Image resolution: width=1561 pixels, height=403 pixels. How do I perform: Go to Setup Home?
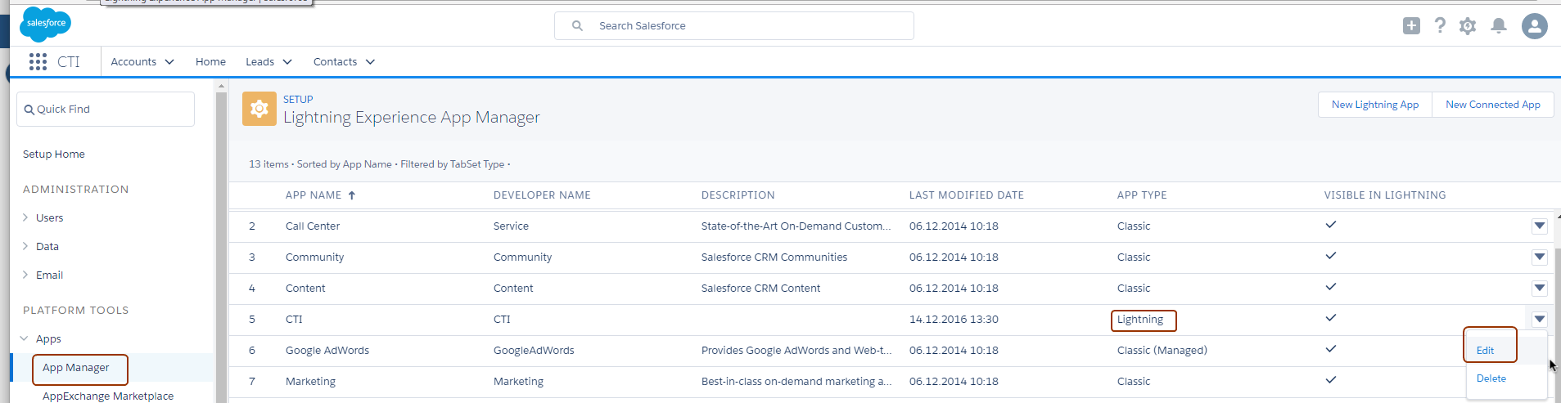(x=53, y=154)
